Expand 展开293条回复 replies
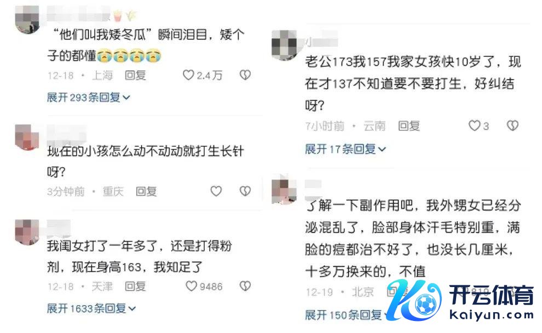This screenshot has width=542, height=333. click(x=89, y=97)
